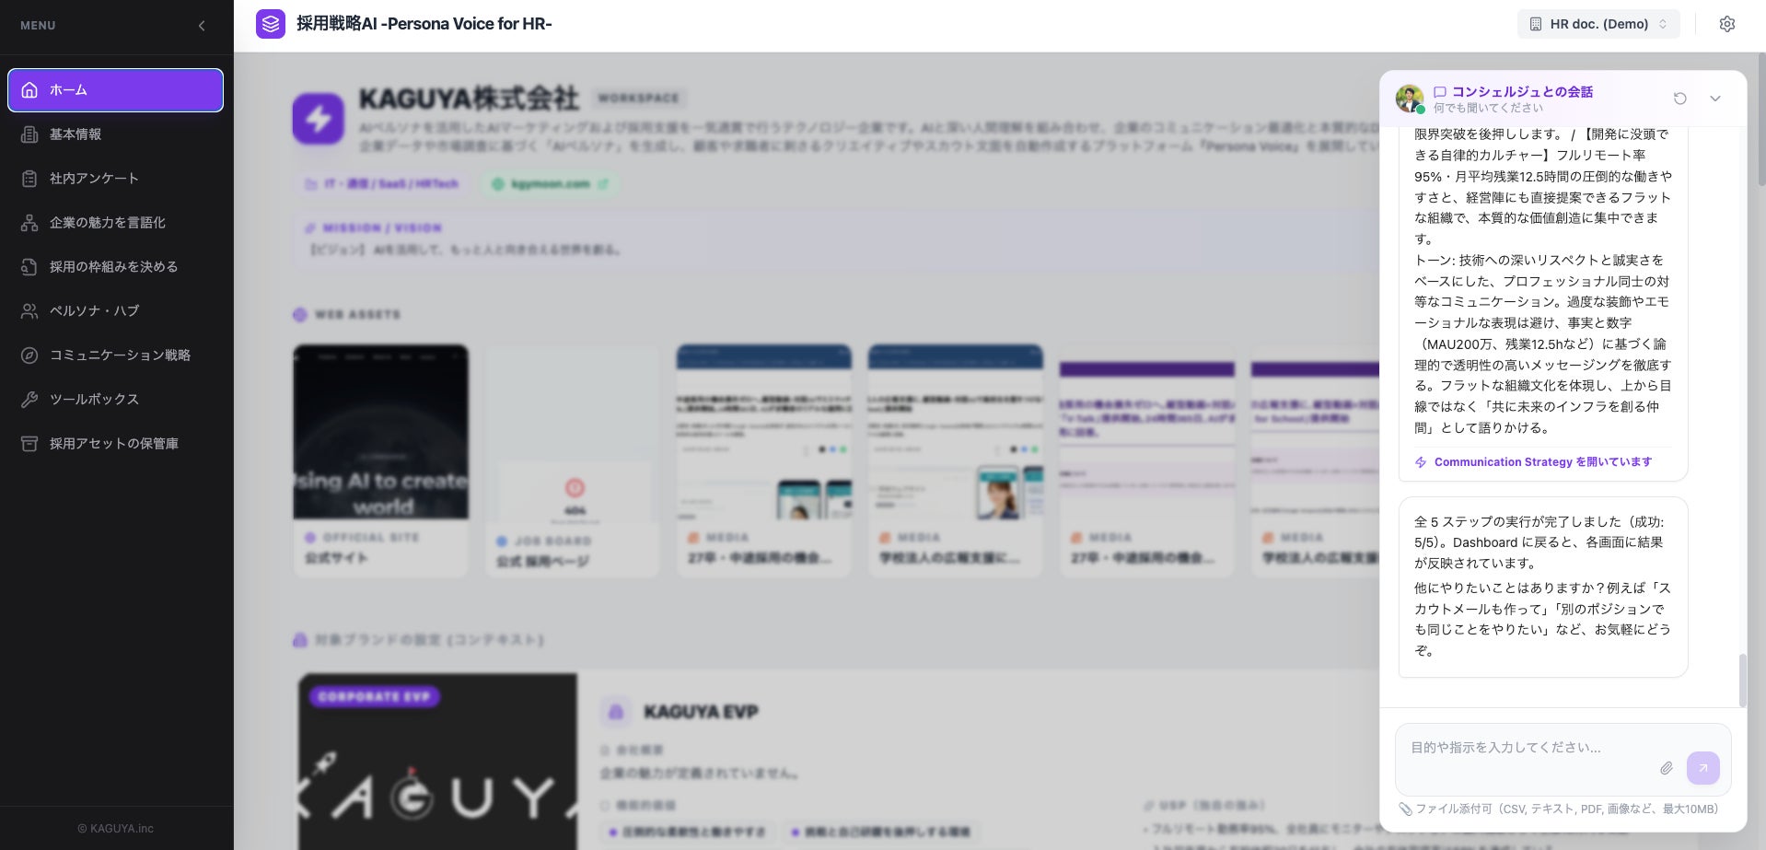The height and width of the screenshot is (850, 1766).
Task: Open the 公式サイト web asset thumbnail
Action: [x=380, y=460]
